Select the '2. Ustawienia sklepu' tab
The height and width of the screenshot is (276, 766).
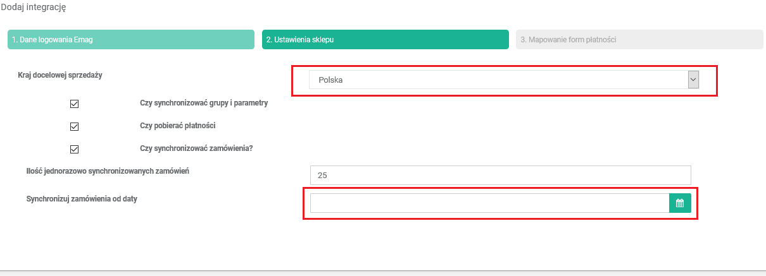coord(385,39)
